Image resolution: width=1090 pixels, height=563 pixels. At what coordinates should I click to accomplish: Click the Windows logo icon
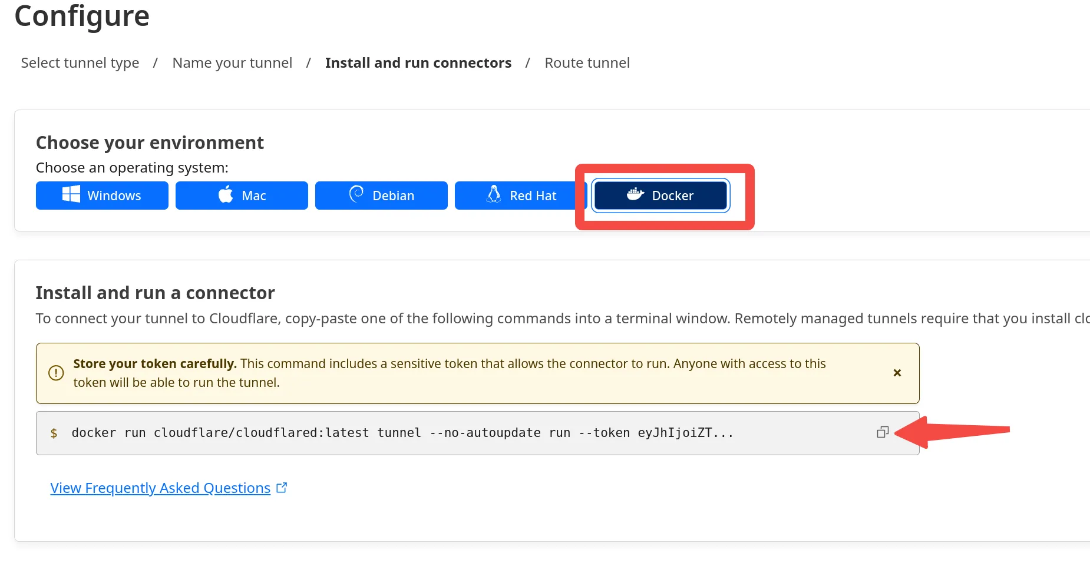[x=71, y=194]
